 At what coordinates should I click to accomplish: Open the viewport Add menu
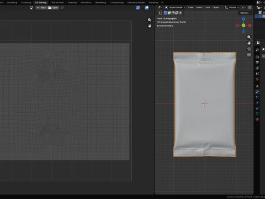pyautogui.click(x=208, y=8)
